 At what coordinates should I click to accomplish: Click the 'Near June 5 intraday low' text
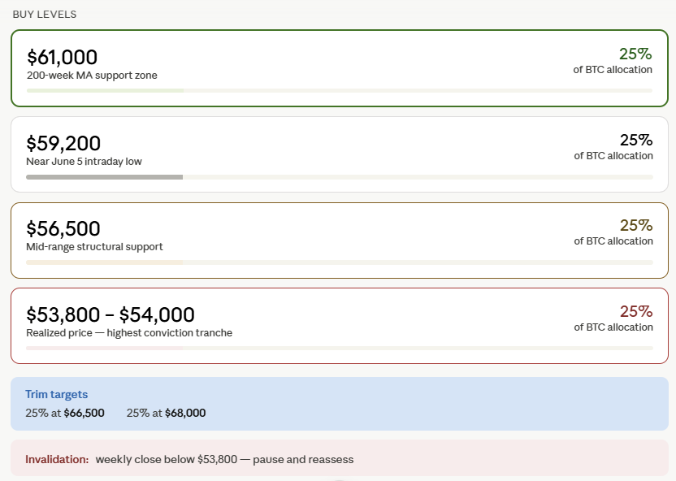84,162
